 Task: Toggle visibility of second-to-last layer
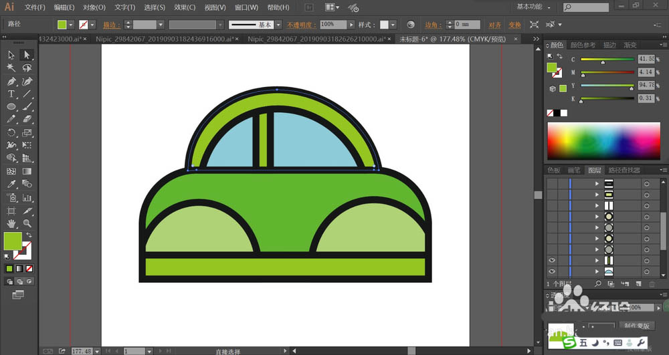tap(552, 259)
